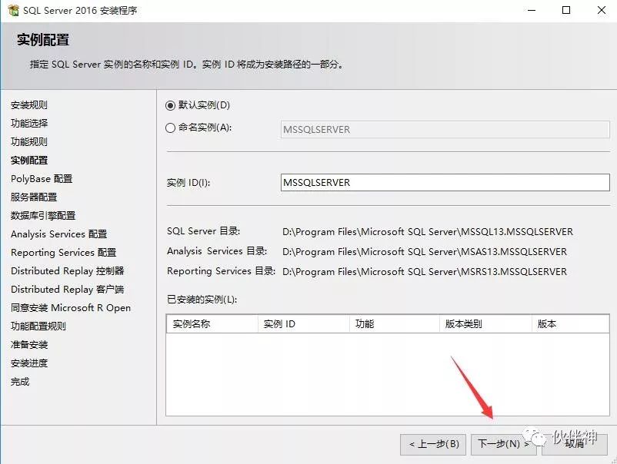Open 数据库引擎配置 step in sidebar

(43, 216)
